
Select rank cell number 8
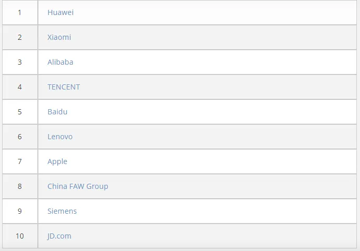click(20, 186)
